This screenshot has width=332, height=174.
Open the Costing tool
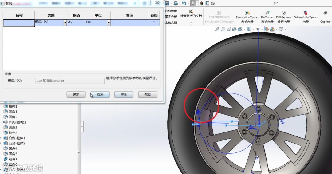tap(325, 17)
